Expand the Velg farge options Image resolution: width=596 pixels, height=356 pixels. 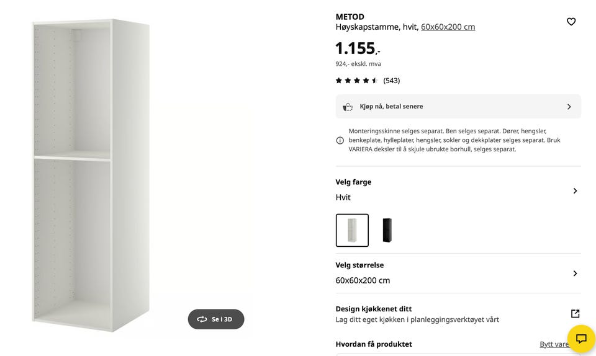(x=575, y=190)
